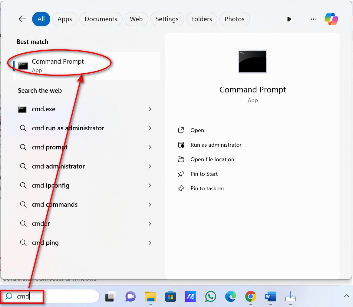Choose Pin to taskbar
Image resolution: width=353 pixels, height=307 pixels.
point(207,189)
